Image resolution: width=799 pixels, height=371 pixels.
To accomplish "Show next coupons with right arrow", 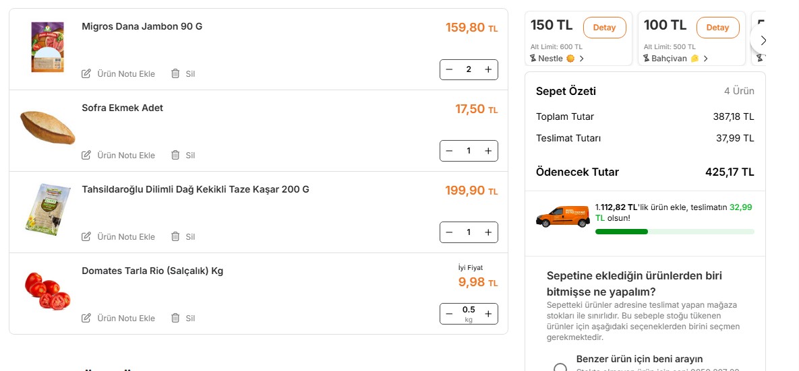I will [761, 40].
